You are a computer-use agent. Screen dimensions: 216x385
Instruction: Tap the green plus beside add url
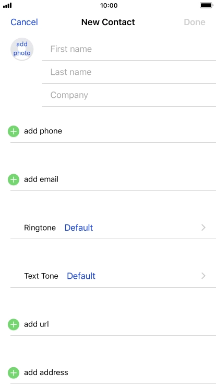coord(14,325)
